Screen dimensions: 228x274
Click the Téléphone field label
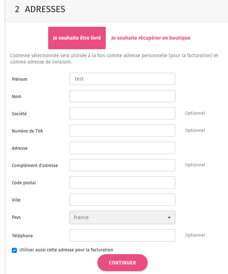click(x=22, y=236)
